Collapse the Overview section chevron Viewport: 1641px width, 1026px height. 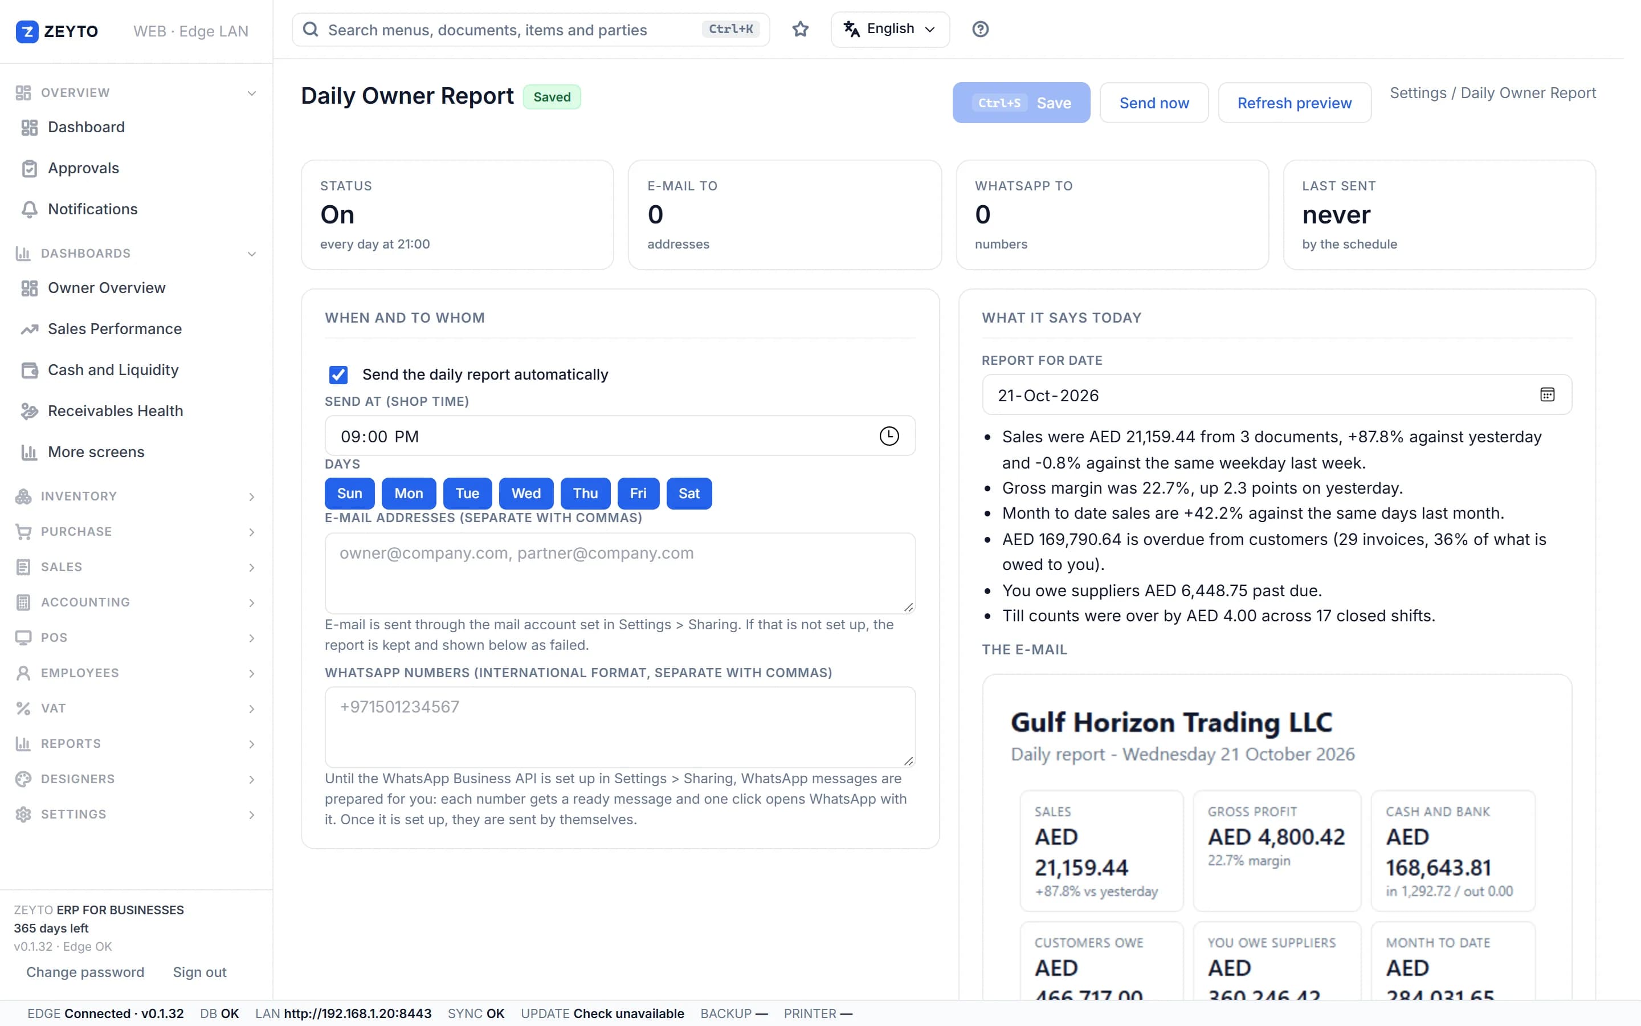pyautogui.click(x=252, y=93)
